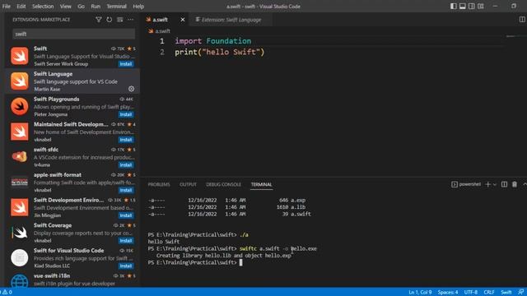Image resolution: width=527 pixels, height=296 pixels.
Task: Install Maintained Swift Development Environment extension
Action: 126,140
